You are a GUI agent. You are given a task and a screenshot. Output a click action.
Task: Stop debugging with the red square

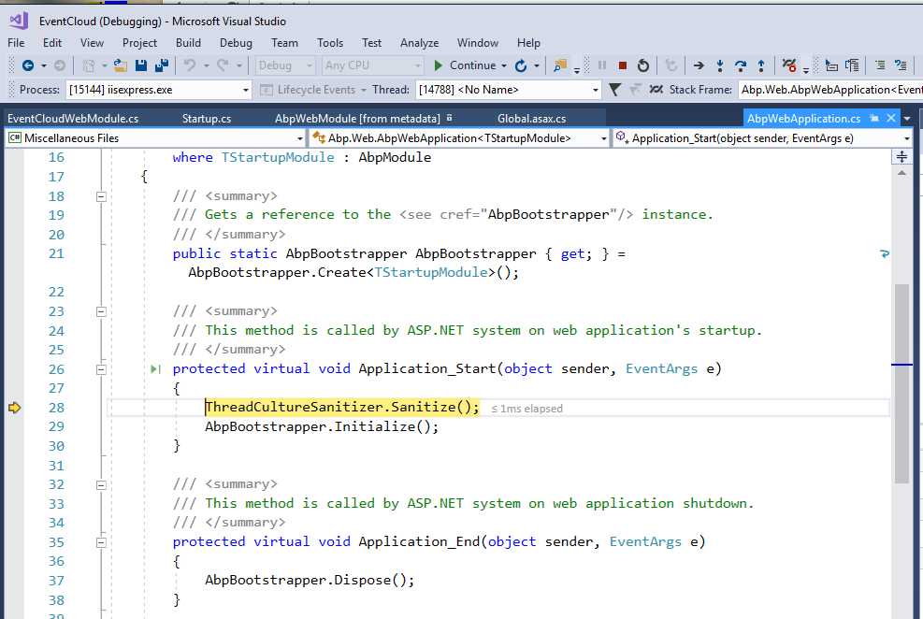click(x=622, y=65)
